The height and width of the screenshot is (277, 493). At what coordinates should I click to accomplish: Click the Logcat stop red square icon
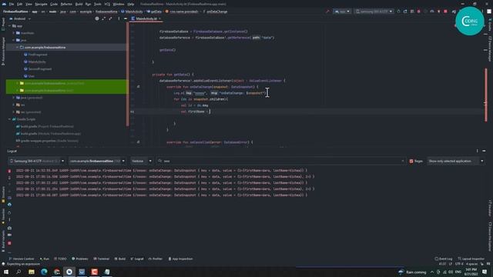9,243
